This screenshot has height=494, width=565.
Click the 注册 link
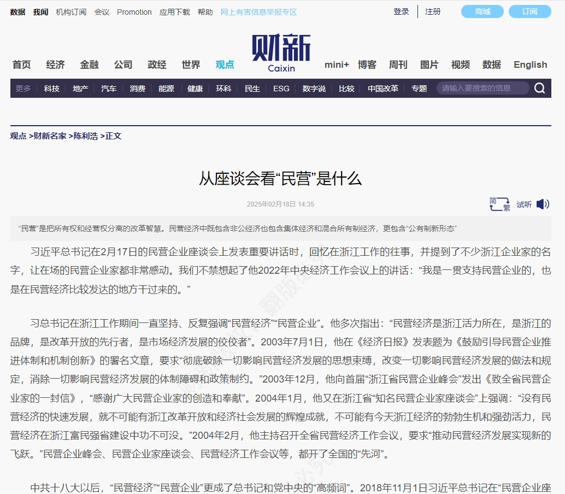pos(432,11)
